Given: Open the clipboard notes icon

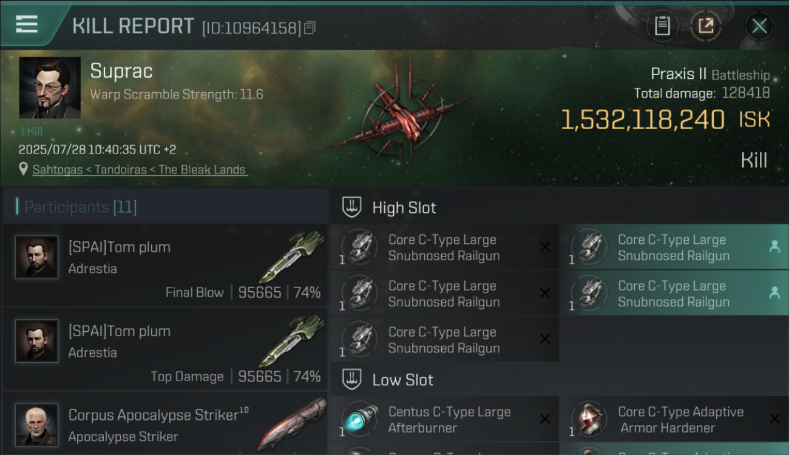Looking at the screenshot, I should pyautogui.click(x=662, y=25).
